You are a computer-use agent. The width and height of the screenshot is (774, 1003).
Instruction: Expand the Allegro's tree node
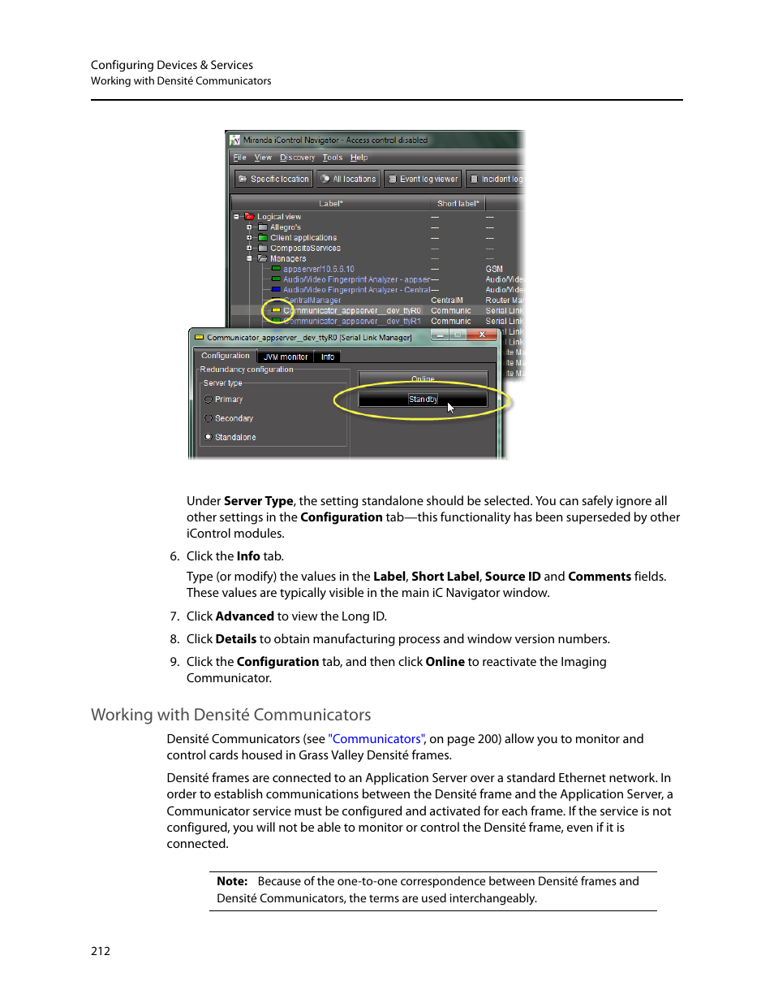pos(250,227)
